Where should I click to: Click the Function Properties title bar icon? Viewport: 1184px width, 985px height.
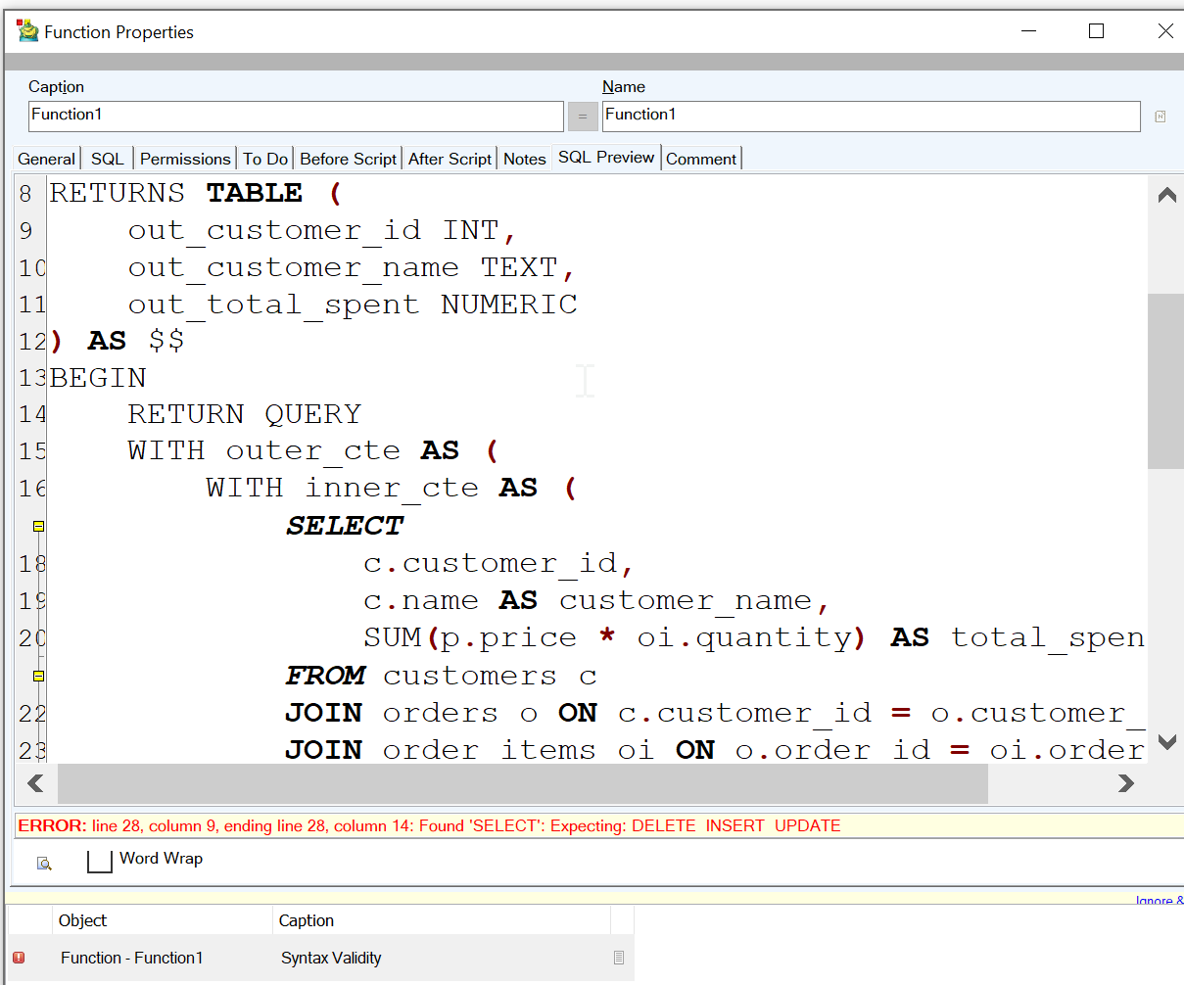27,30
